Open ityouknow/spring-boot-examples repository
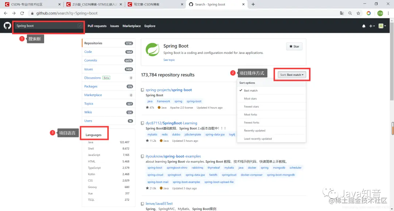The height and width of the screenshot is (211, 394). click(173, 156)
